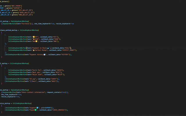186x116 pixels.
Task: Click the money bag emoji before Perfect Money
Action: 34,50
